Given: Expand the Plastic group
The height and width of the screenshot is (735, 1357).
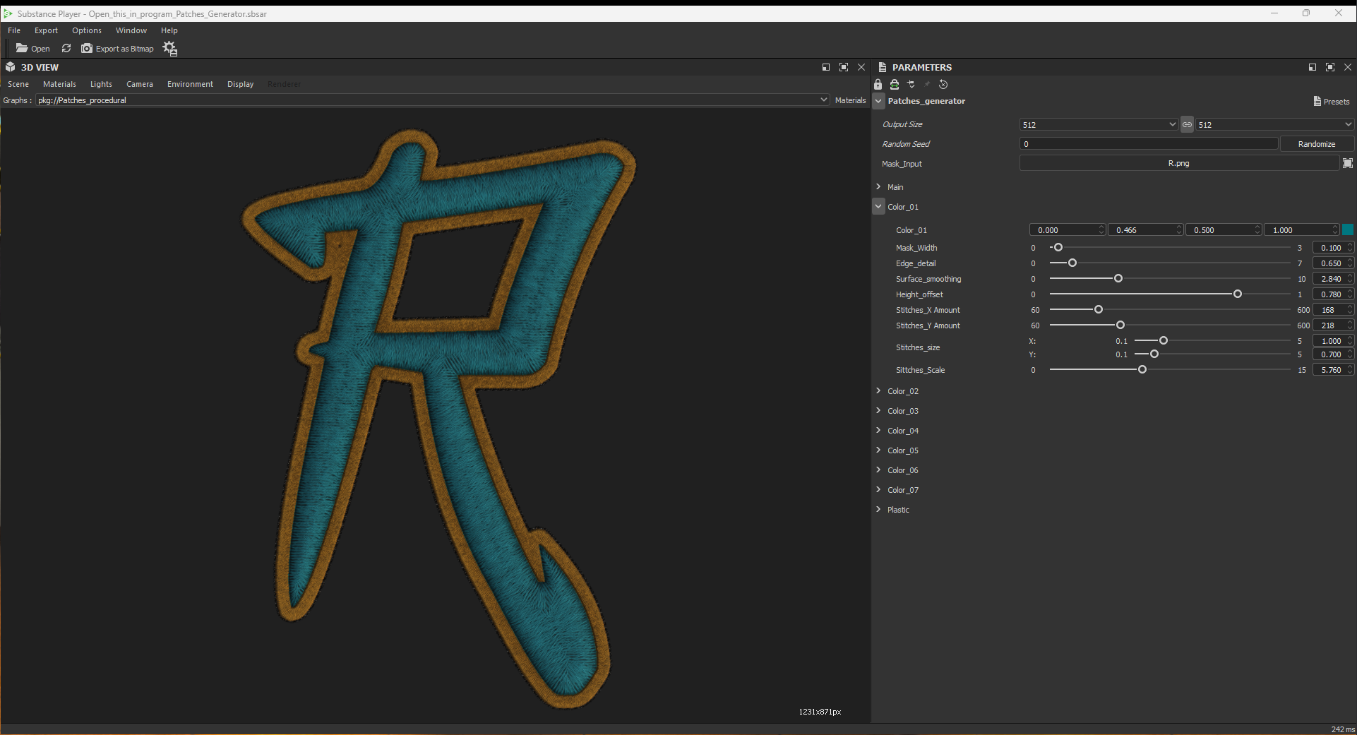Looking at the screenshot, I should (x=878, y=509).
